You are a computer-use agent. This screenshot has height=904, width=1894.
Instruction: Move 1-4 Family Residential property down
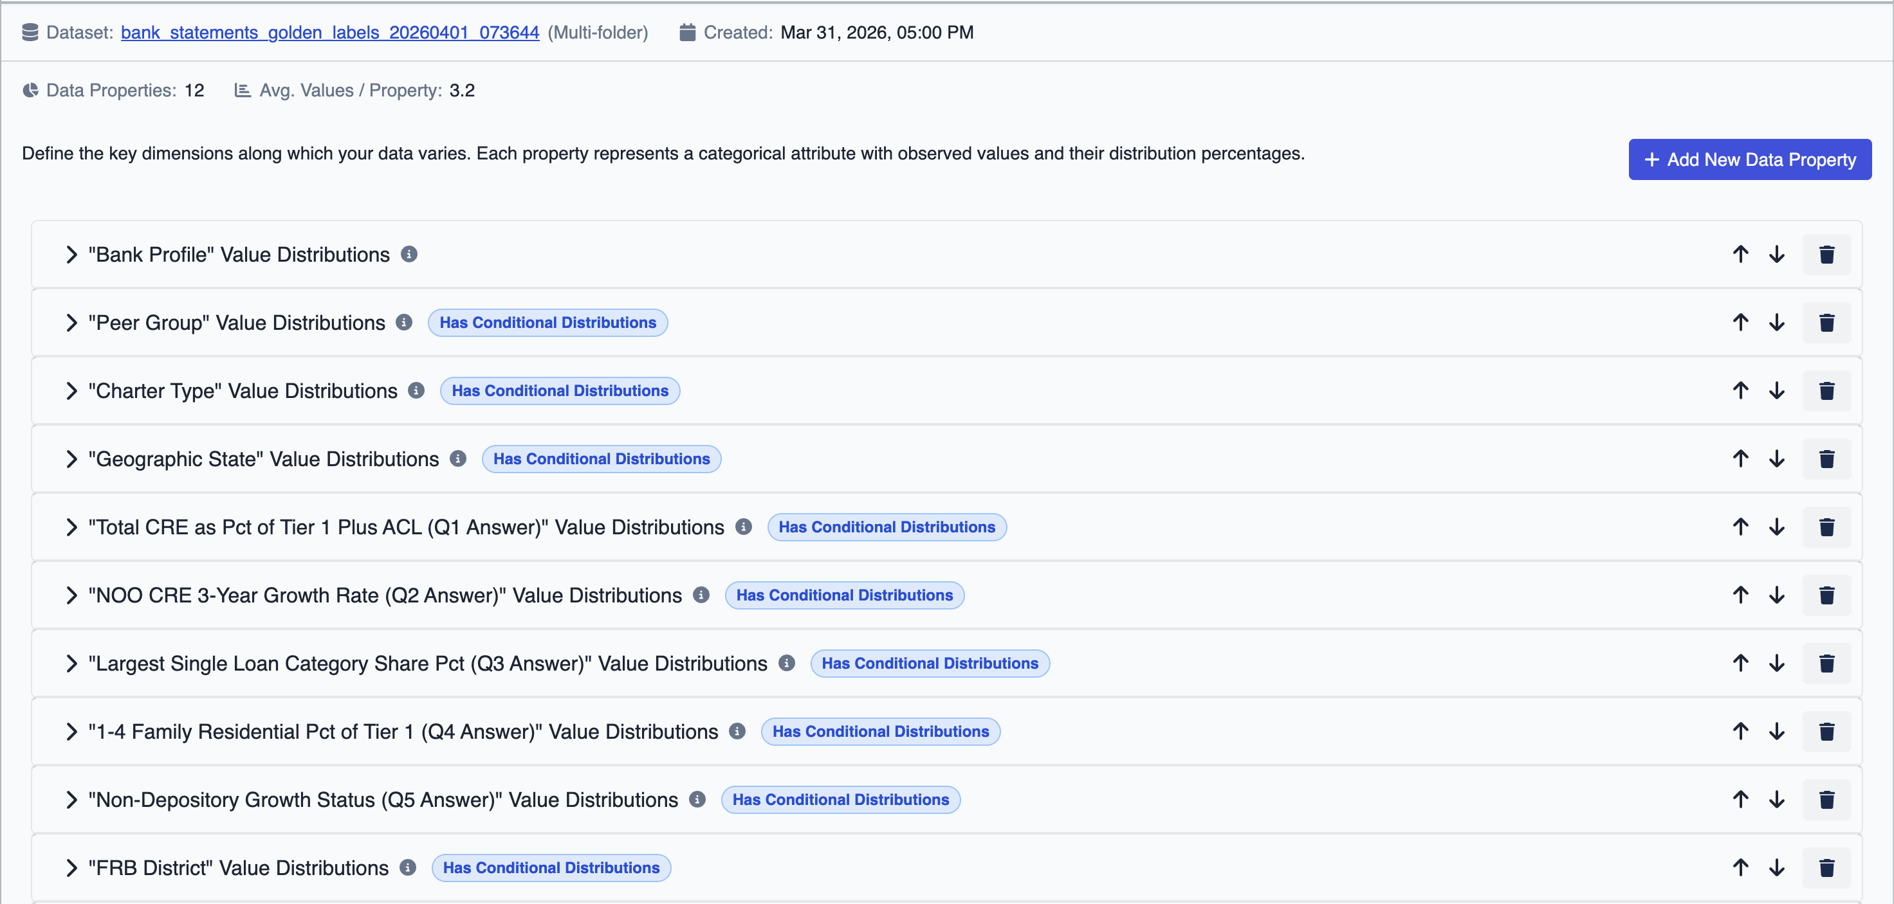tap(1776, 731)
